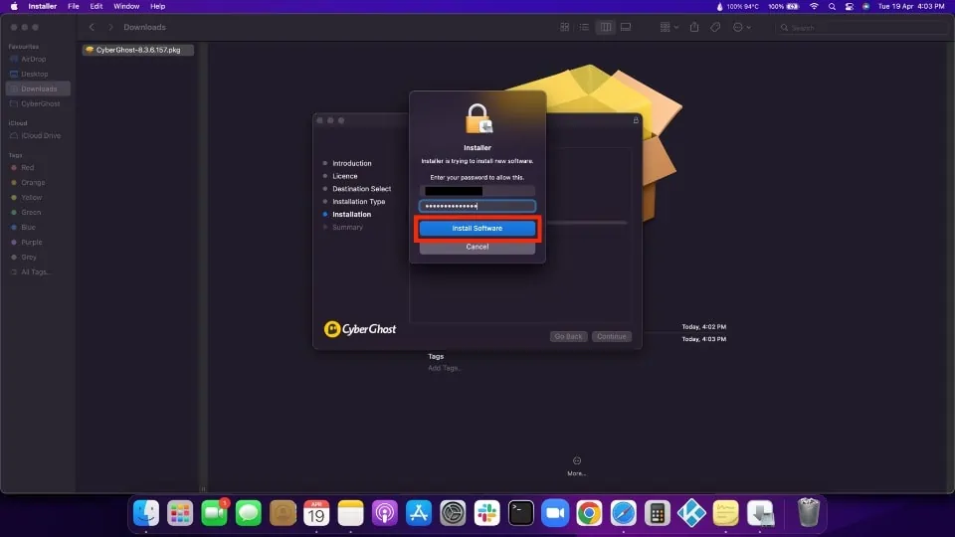The image size is (955, 537).
Task: Open Control Centre in the menu bar
Action: (849, 6)
